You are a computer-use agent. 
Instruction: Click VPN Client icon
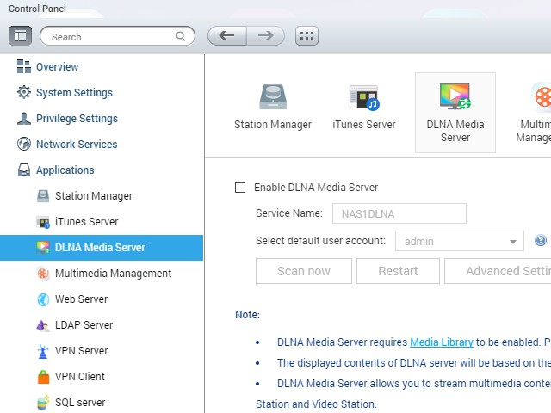pyautogui.click(x=43, y=377)
